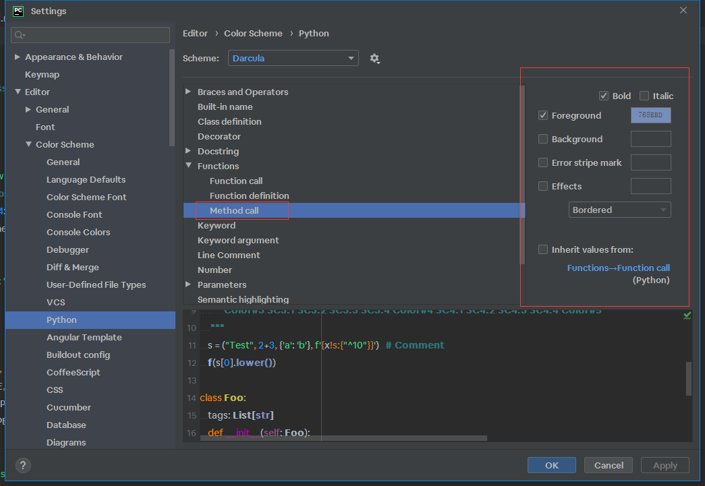Expand the Parameters group
705x486 pixels.
coord(188,284)
